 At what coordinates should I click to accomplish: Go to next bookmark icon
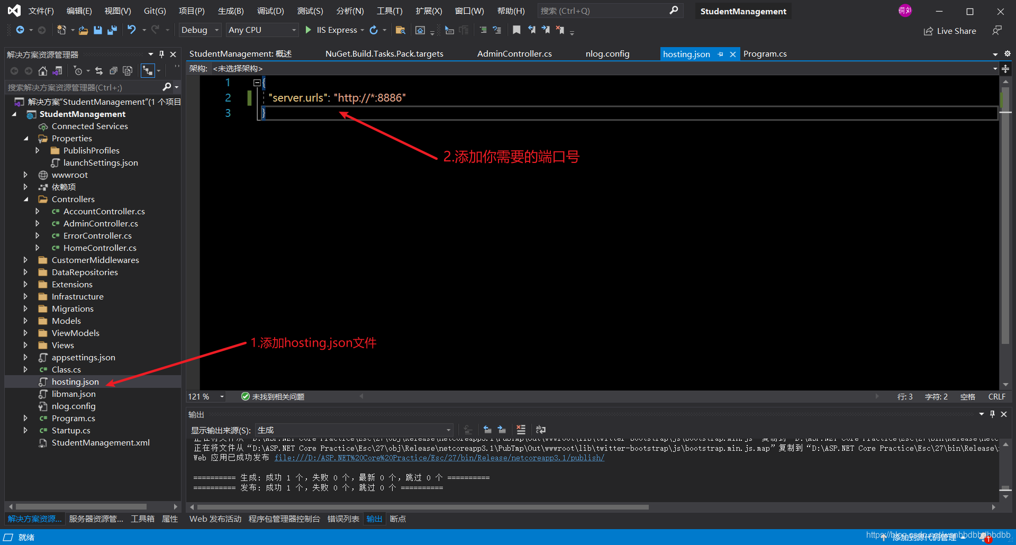pyautogui.click(x=546, y=30)
